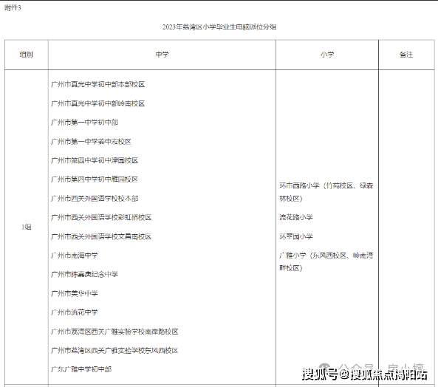The image size is (438, 387).
Task: Select 广州市流花中学 entry
Action: pos(75,312)
